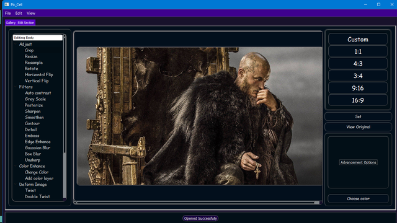Choose the Posterize filter
The height and width of the screenshot is (223, 397).
tap(34, 105)
